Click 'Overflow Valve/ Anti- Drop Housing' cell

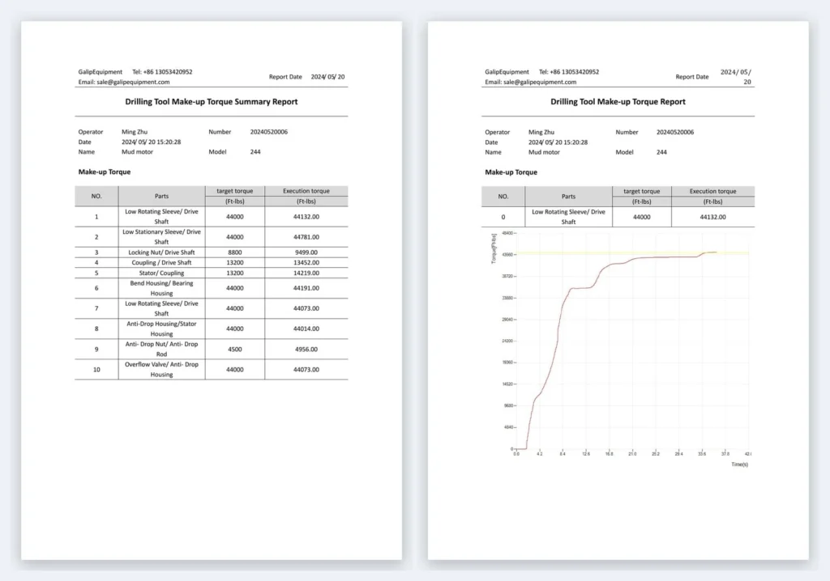161,370
